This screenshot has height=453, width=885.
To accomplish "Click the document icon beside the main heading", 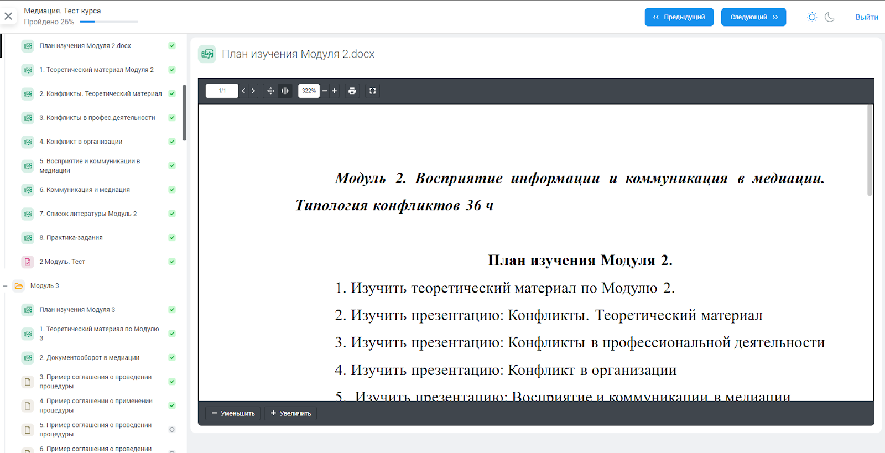I will [x=207, y=54].
